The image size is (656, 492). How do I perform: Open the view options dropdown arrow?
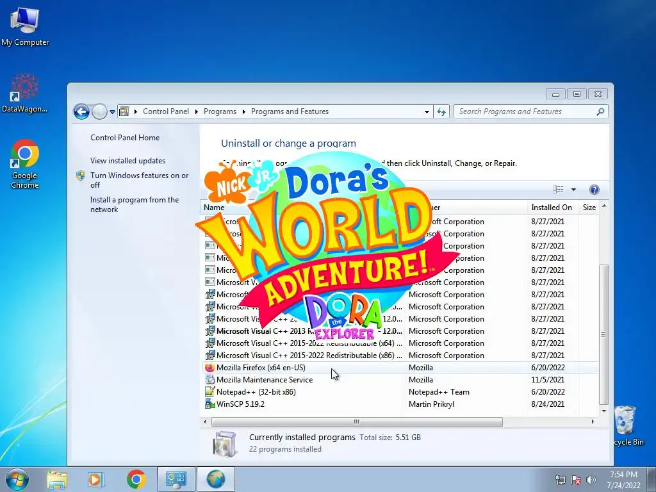point(573,190)
